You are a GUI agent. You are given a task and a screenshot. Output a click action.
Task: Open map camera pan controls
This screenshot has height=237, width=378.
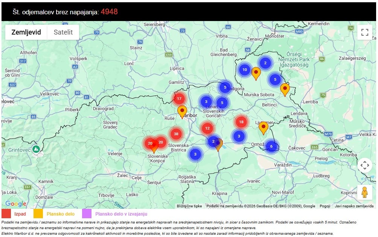364,165
